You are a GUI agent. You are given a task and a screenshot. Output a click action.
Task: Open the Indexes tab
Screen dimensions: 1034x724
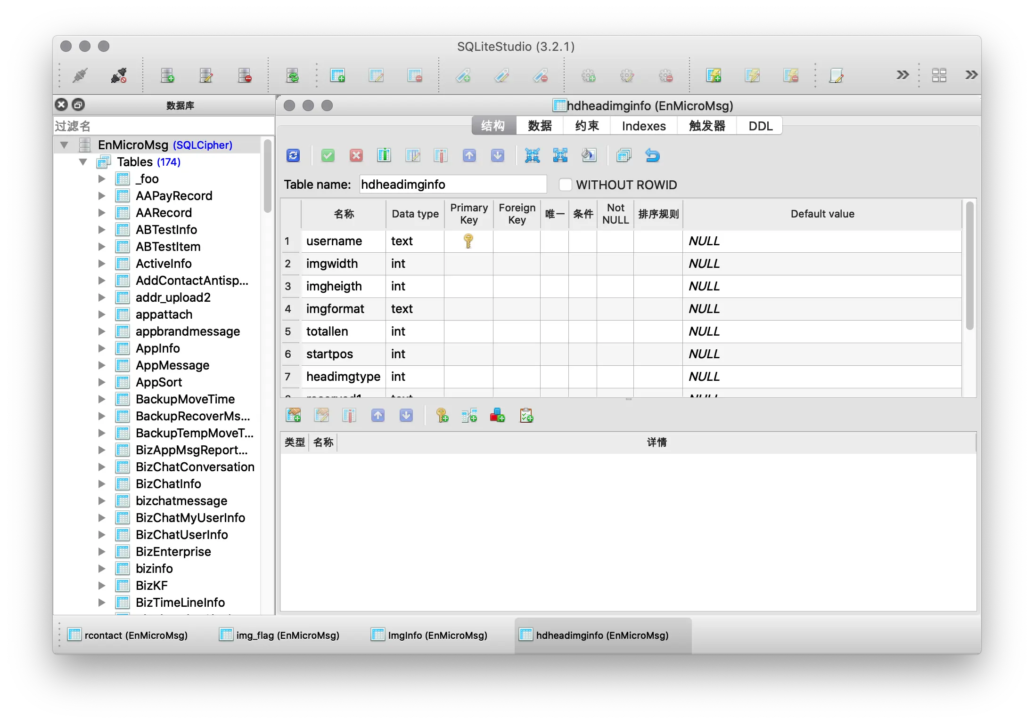(x=643, y=126)
